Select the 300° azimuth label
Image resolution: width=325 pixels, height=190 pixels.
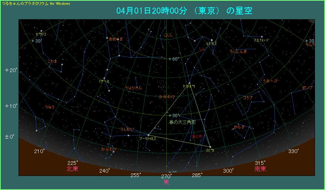click(228, 171)
